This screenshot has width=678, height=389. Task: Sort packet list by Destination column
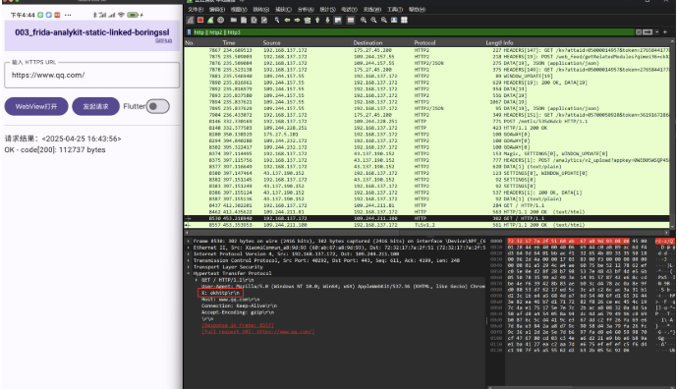[367, 43]
